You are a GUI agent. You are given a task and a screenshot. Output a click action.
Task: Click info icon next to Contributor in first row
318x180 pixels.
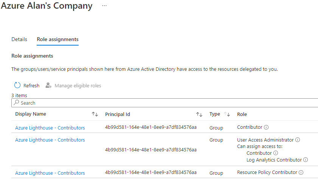[x=266, y=127]
